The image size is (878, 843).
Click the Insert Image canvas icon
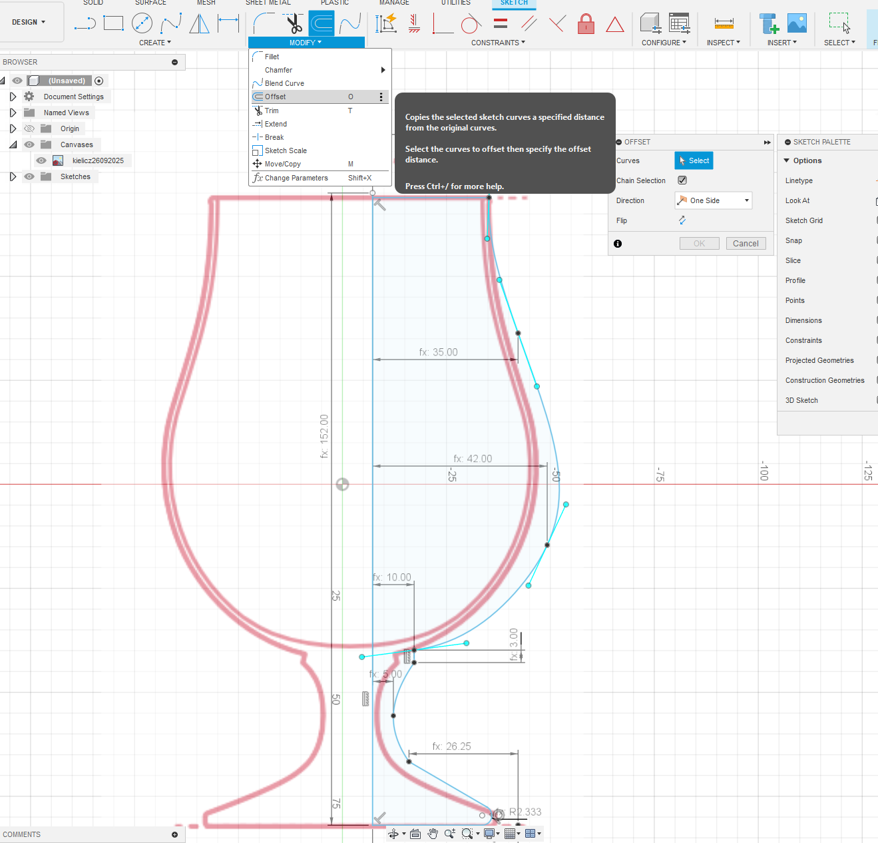[797, 23]
